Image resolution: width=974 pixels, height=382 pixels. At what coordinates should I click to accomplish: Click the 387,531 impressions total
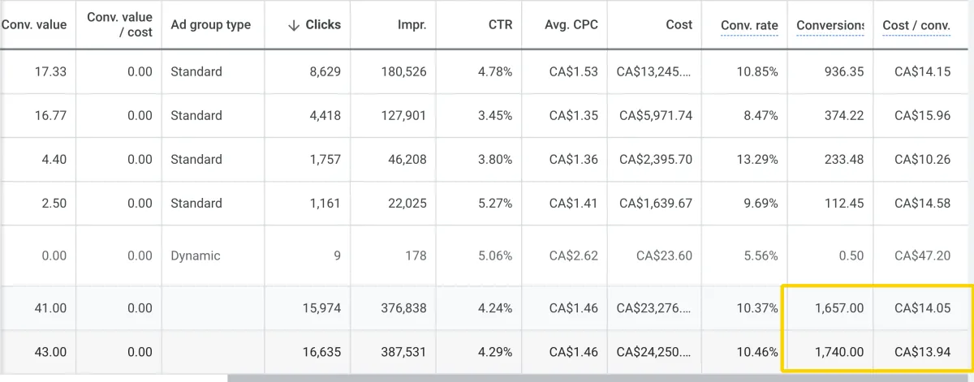(403, 353)
